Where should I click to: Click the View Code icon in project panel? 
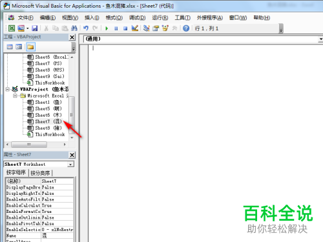pyautogui.click(x=10, y=46)
